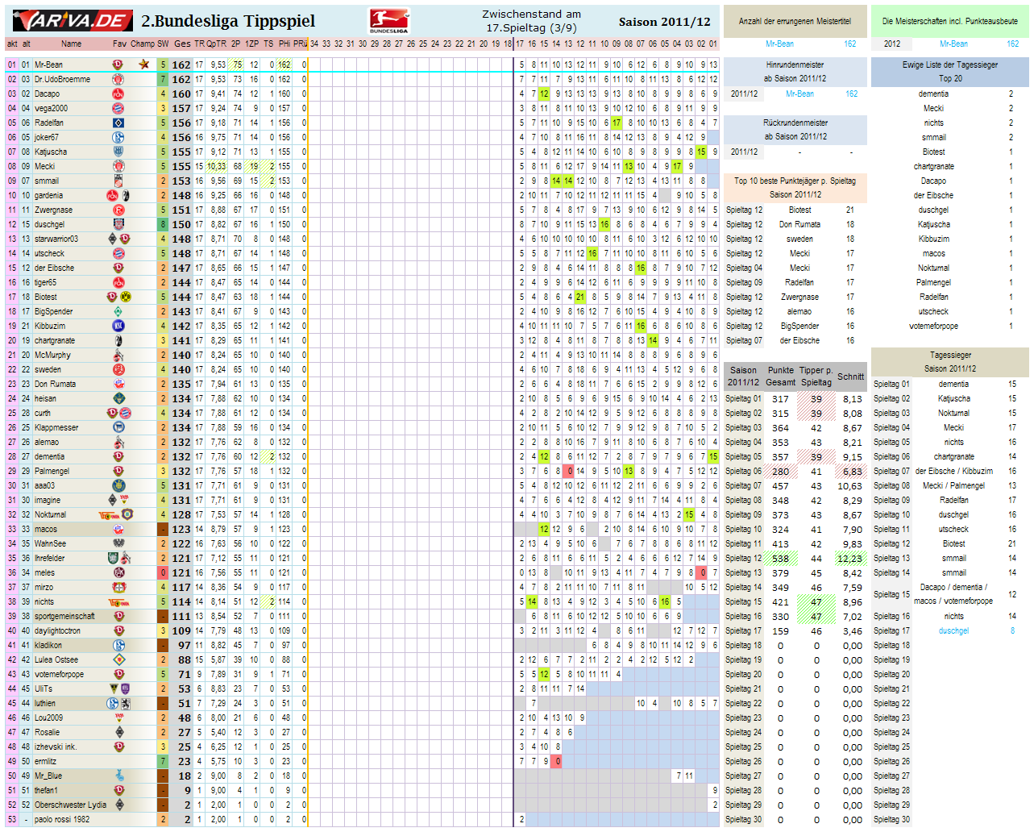Click the Fortuna Düsseldorf crest for Zwergnase
Screen dimensions: 1034x832
118,210
